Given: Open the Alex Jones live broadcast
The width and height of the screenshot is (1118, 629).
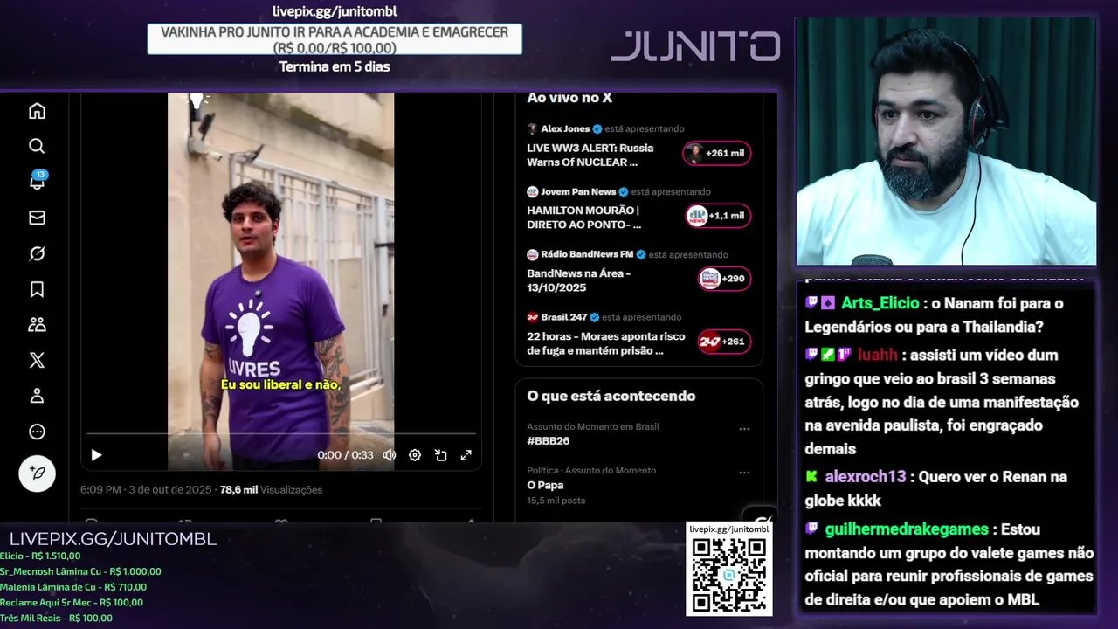Looking at the screenshot, I should point(638,147).
